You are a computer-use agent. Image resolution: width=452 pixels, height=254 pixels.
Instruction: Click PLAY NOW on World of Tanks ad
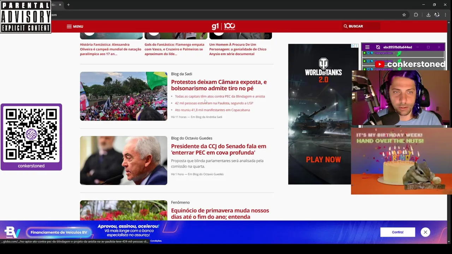point(323,160)
